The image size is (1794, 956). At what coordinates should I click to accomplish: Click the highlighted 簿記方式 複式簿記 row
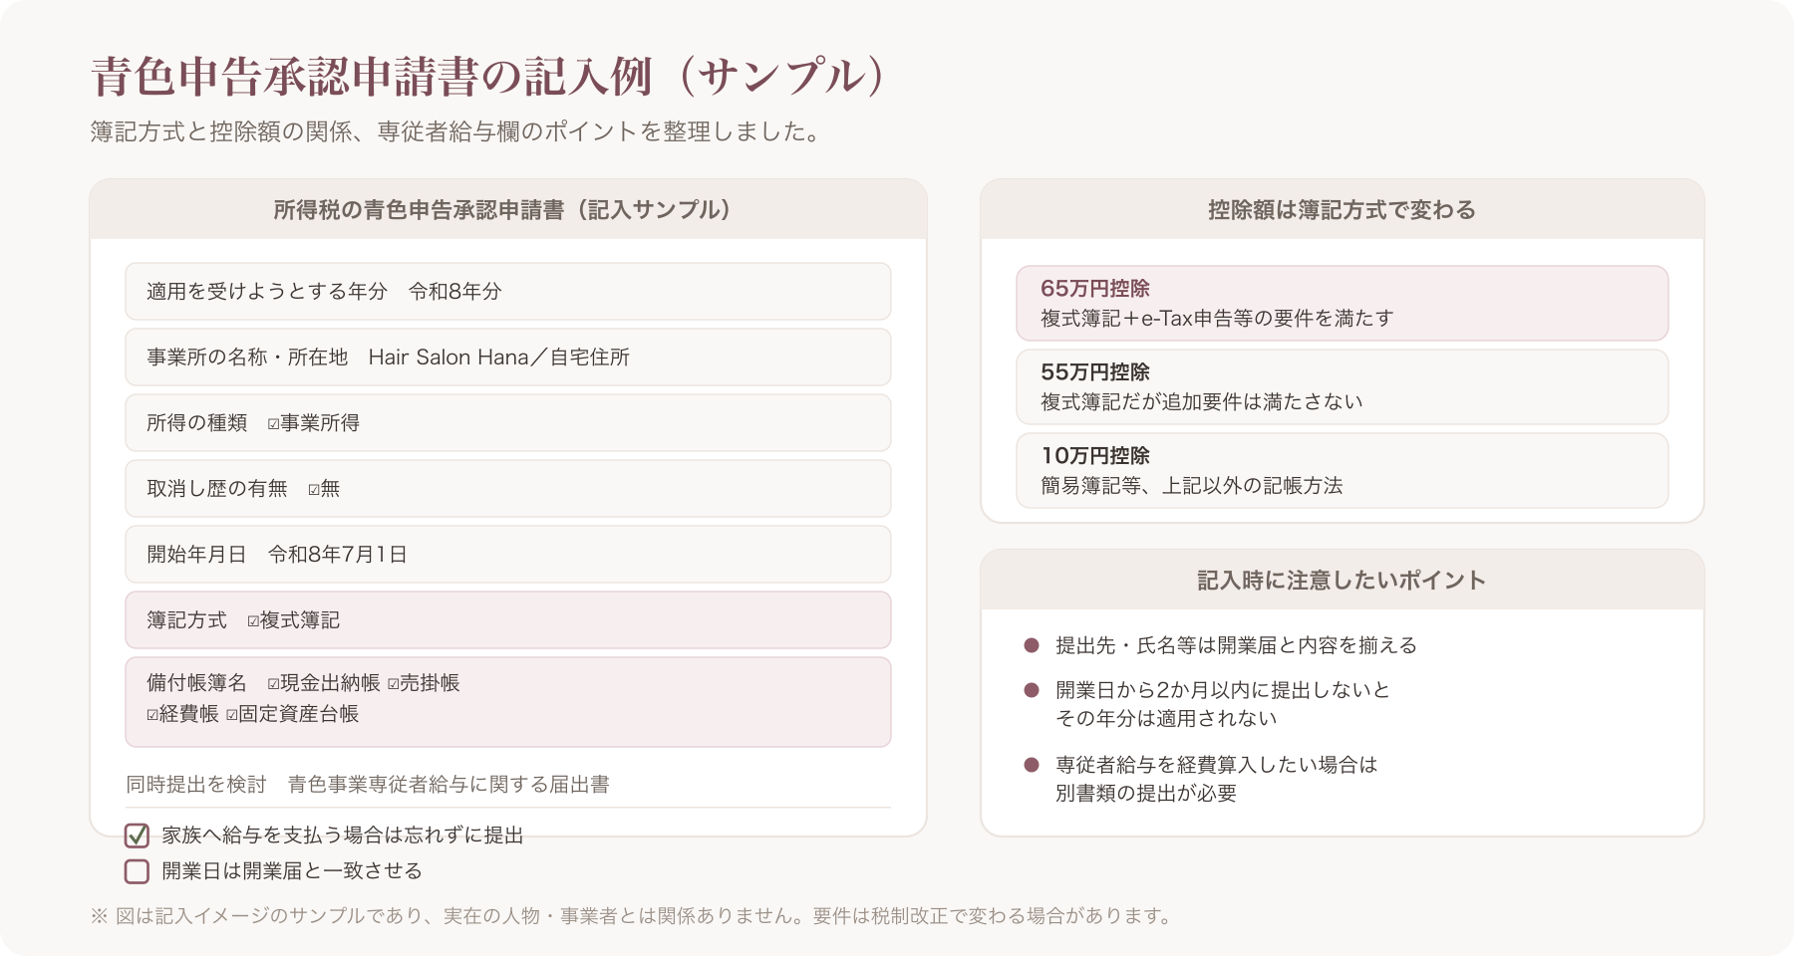[508, 619]
